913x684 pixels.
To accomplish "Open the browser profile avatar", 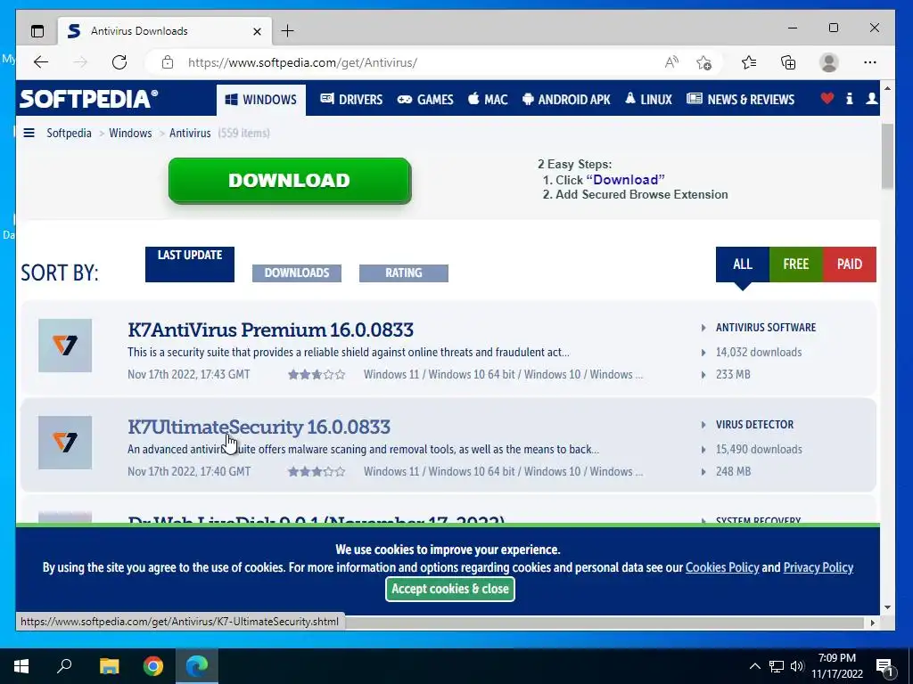I will pos(828,62).
